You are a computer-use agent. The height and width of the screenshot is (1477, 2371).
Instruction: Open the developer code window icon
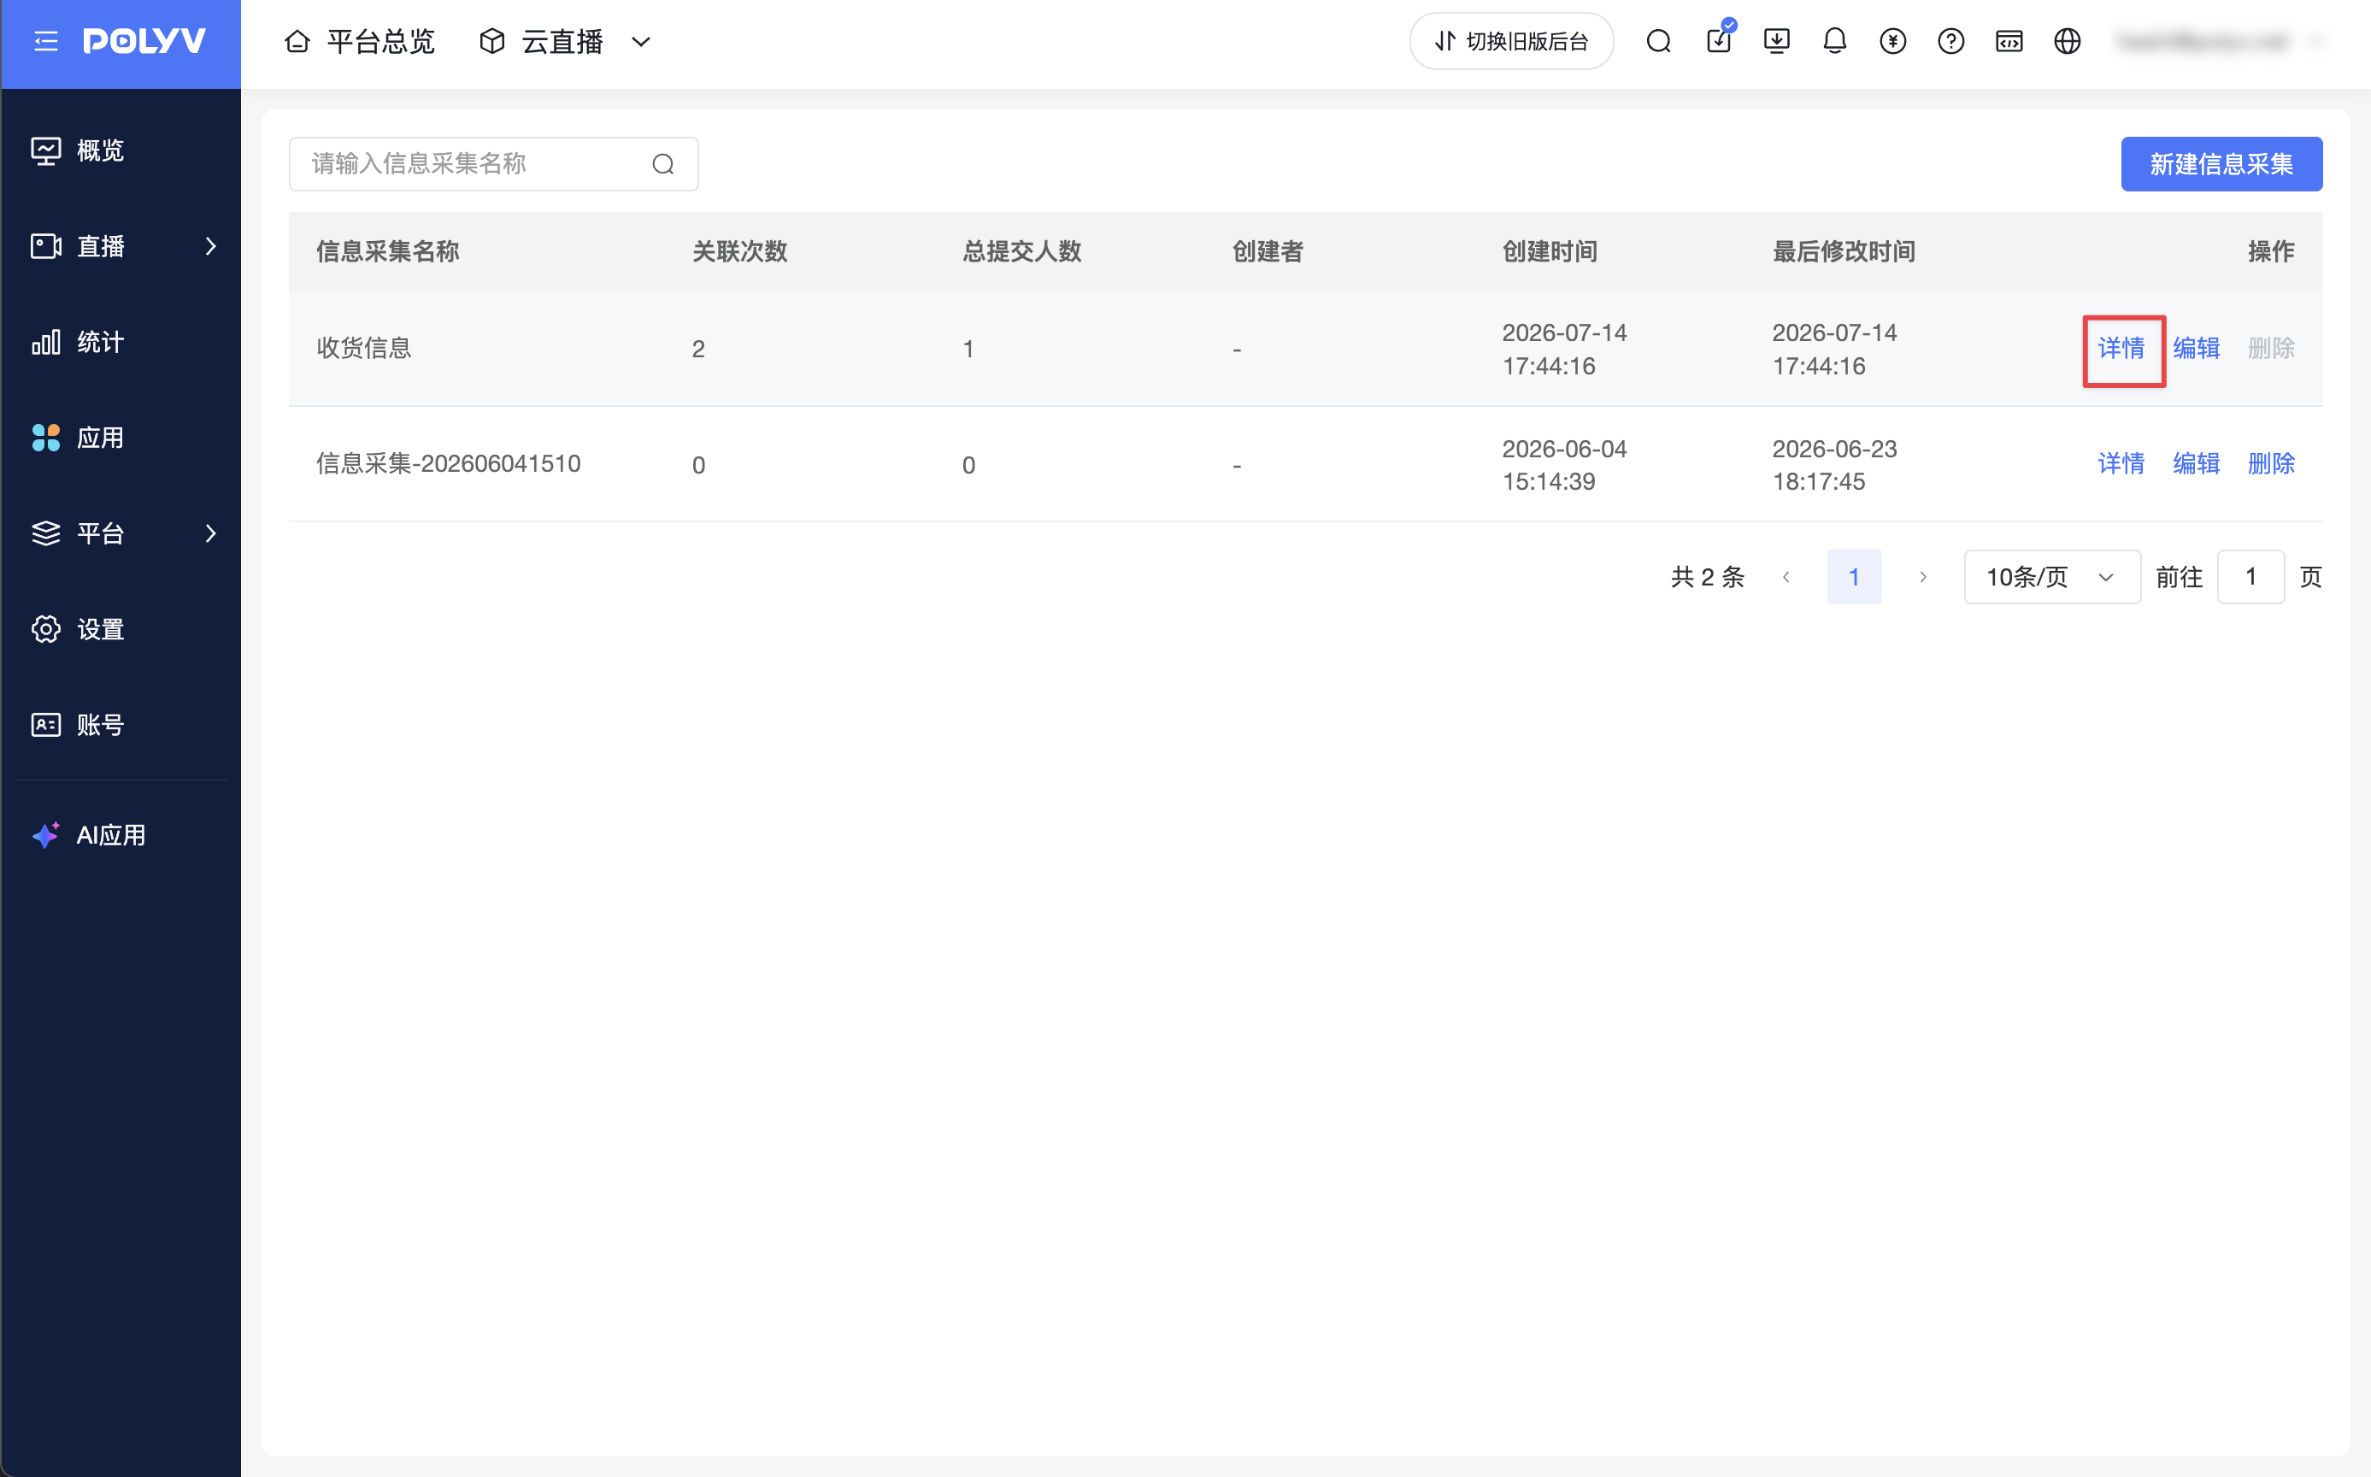[2009, 41]
